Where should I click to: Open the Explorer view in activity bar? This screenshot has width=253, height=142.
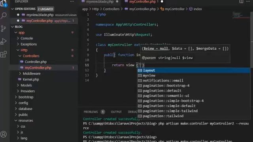(4, 3)
